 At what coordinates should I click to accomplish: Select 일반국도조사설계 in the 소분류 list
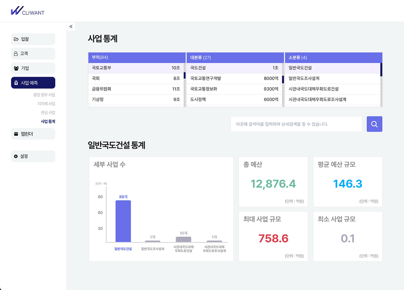point(333,79)
